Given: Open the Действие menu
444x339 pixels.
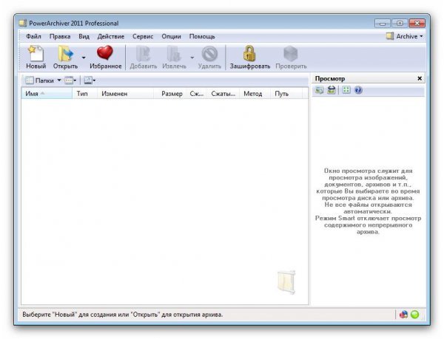Looking at the screenshot, I should tap(111, 36).
